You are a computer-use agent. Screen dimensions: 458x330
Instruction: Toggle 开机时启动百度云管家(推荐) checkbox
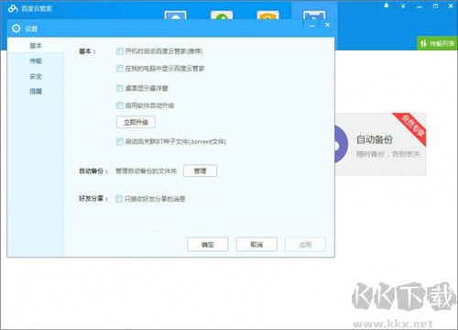pos(120,51)
